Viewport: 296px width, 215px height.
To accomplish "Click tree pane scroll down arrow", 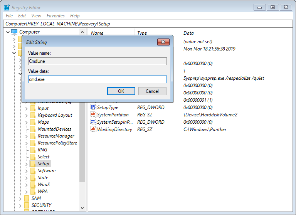I will [x=82, y=208].
